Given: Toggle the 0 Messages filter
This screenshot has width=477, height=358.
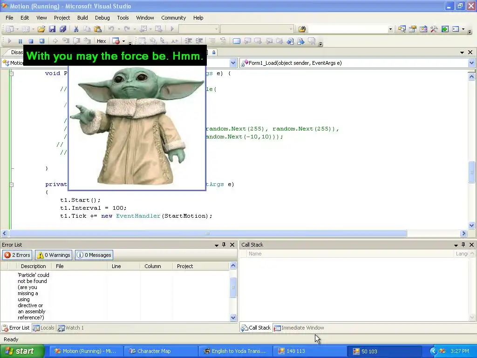Looking at the screenshot, I should click(94, 255).
